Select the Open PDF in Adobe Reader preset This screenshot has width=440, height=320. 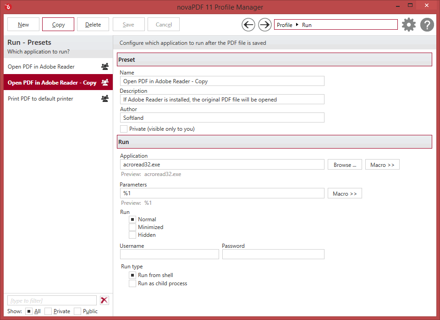[x=58, y=67]
